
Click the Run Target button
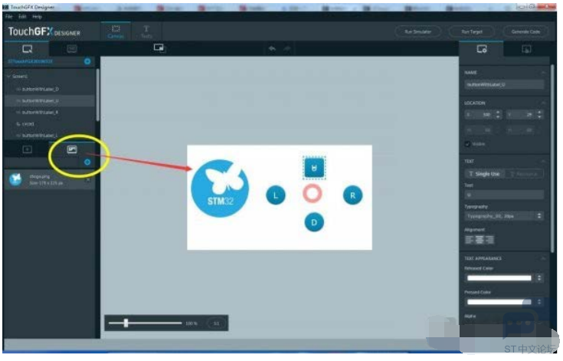pos(472,31)
